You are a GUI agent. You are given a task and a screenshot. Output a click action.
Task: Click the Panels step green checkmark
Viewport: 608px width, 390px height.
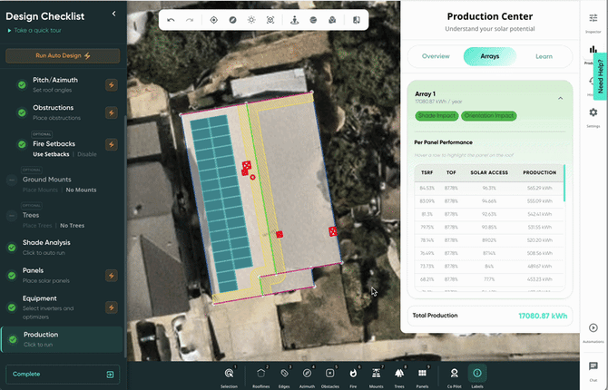click(x=12, y=276)
